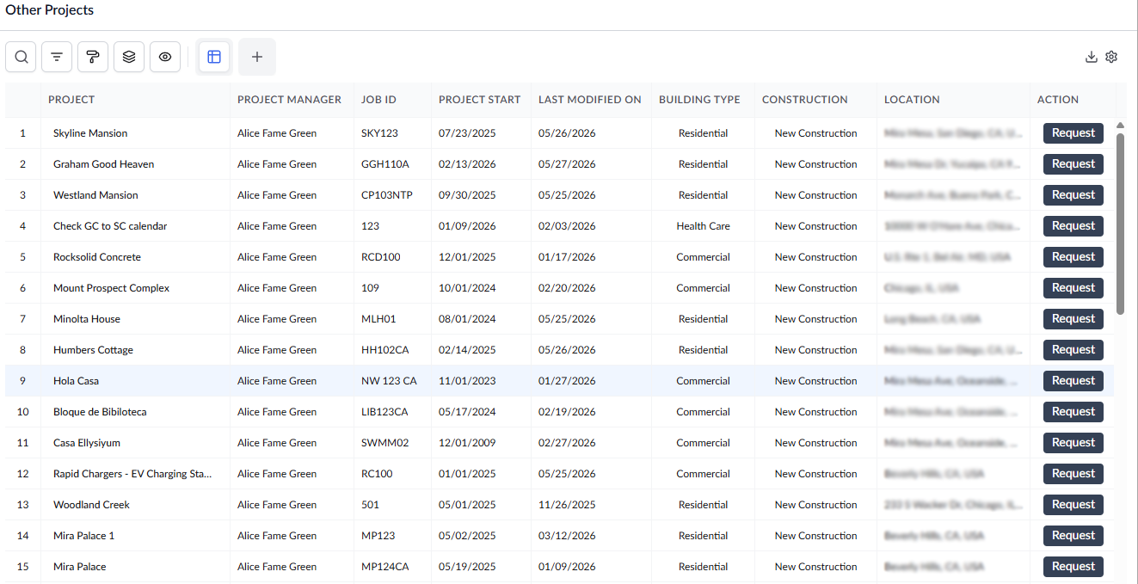Open the search tool in the toolbar
The width and height of the screenshot is (1138, 584).
[21, 57]
